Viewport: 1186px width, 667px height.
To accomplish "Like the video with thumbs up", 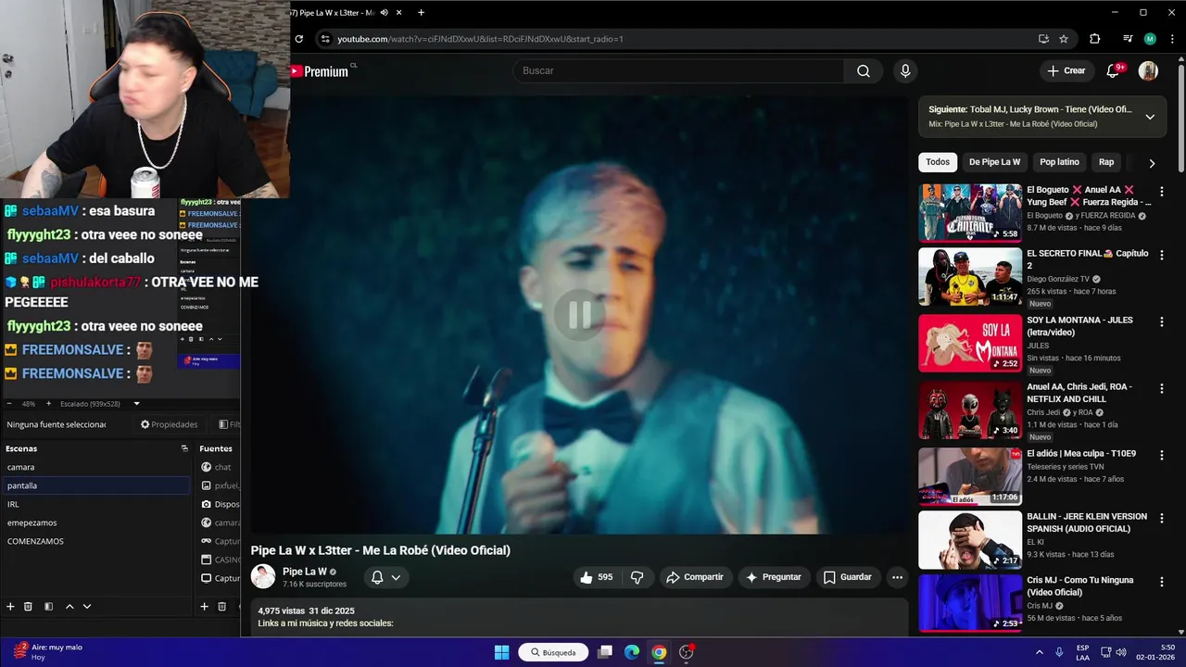I will click(x=596, y=577).
